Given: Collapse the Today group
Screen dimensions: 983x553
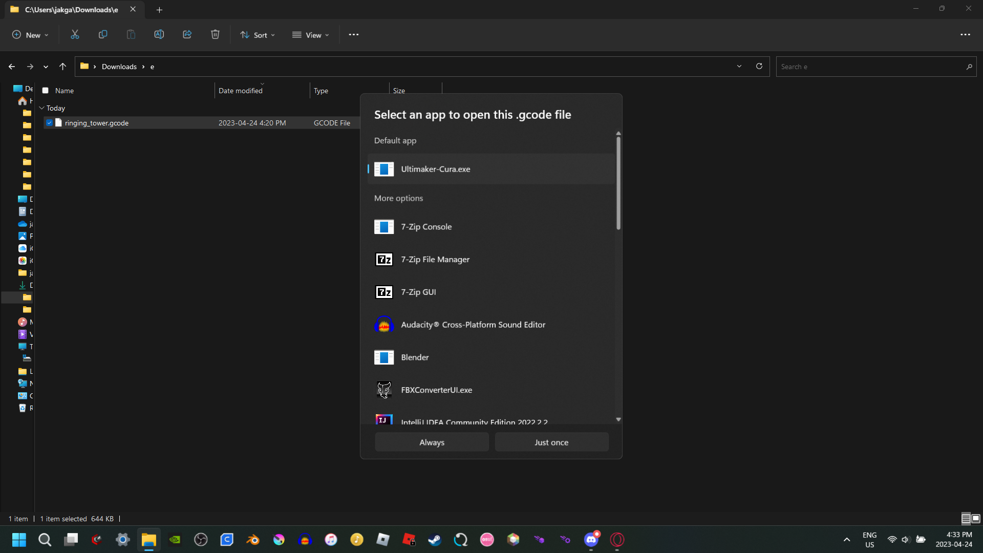Looking at the screenshot, I should point(41,108).
